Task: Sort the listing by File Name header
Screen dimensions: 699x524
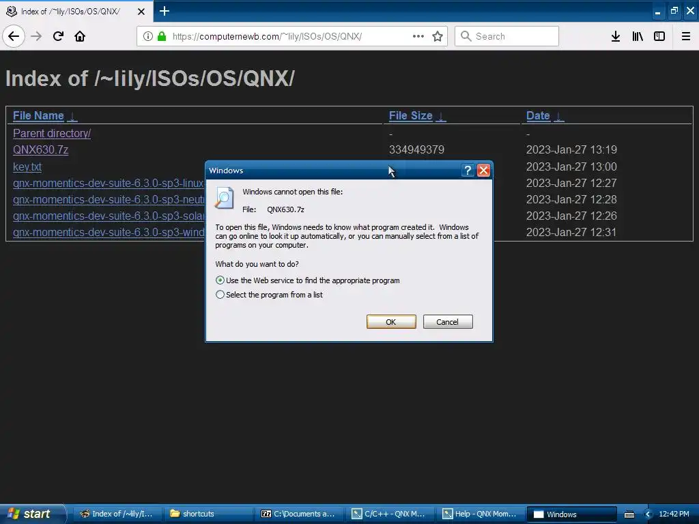Action: (38, 116)
